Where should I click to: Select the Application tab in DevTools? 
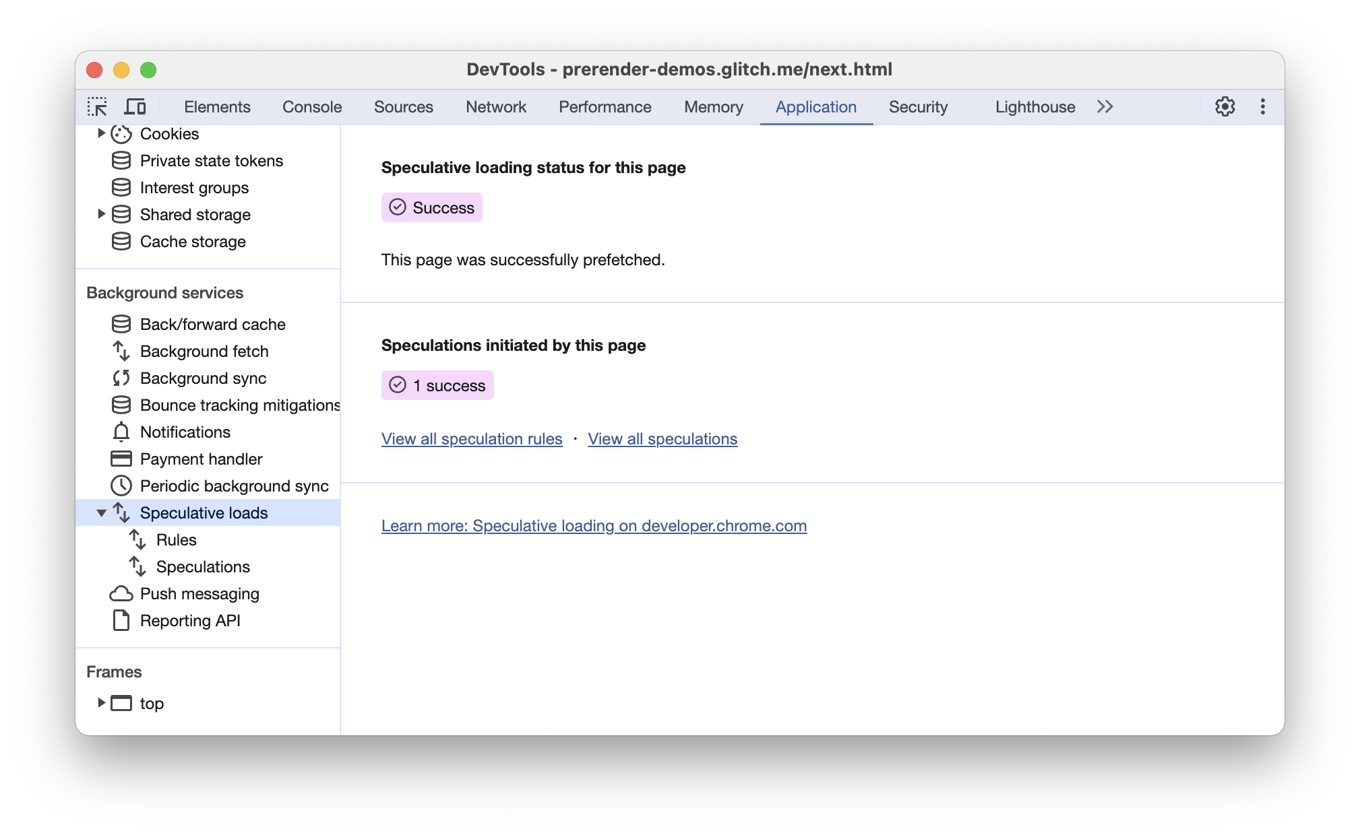815,107
